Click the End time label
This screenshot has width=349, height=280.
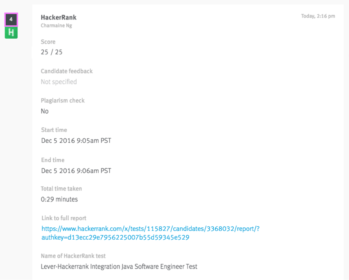(53, 160)
